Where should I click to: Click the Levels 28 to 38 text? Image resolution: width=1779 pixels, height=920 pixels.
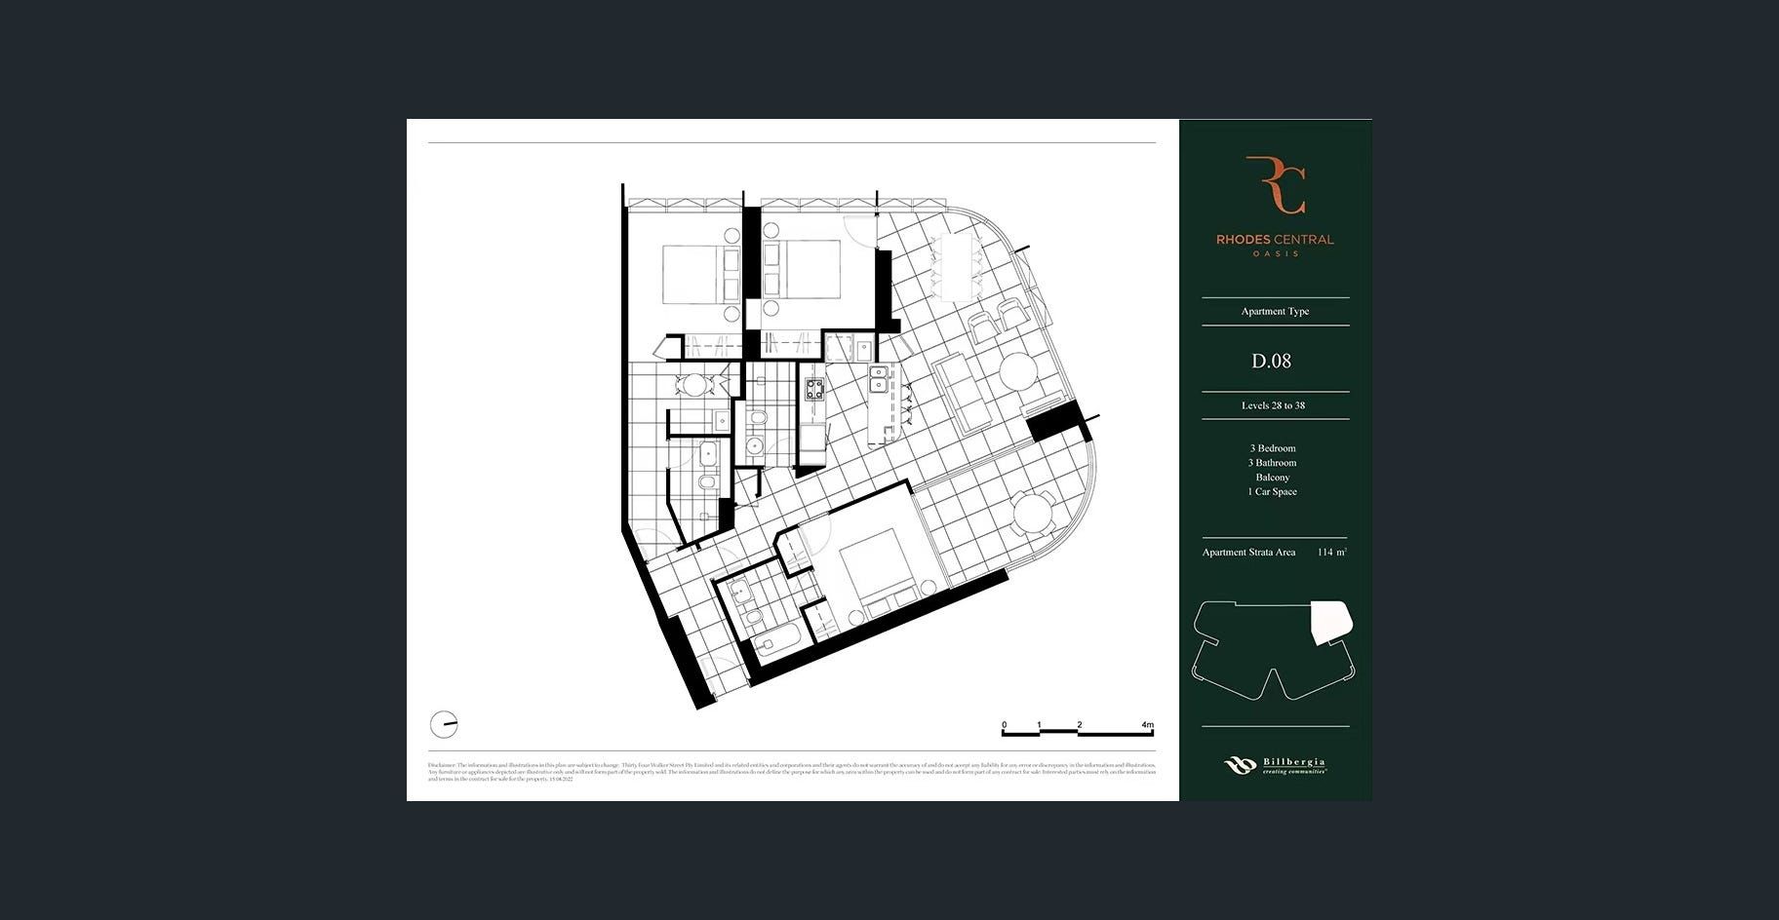[1273, 405]
